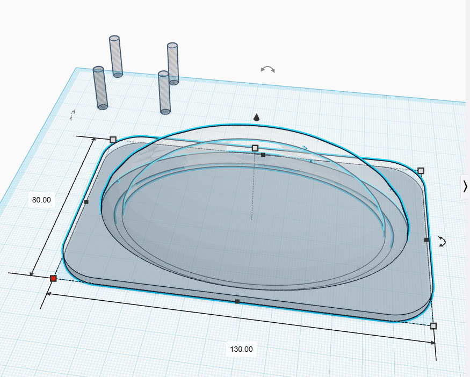Viewport: 470px width, 377px height.
Task: Select the front-right transparent cylinder
Action: 164,92
